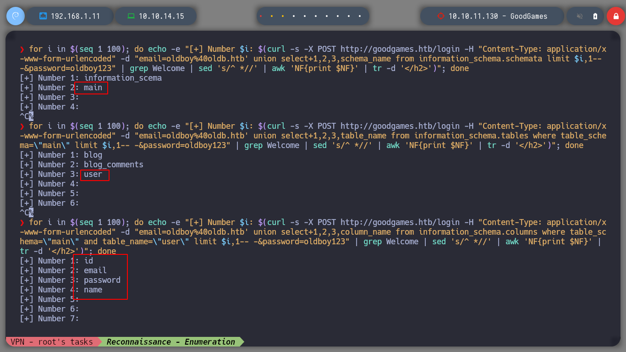Click the local IP 192.168.1.11 label
The height and width of the screenshot is (352, 626).
75,16
